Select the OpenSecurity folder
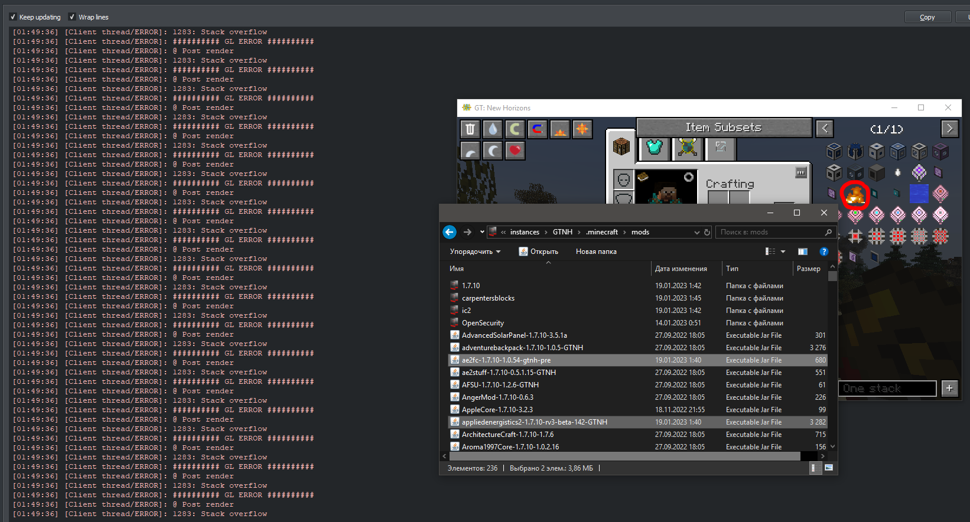Viewport: 970px width, 522px height. pos(483,323)
